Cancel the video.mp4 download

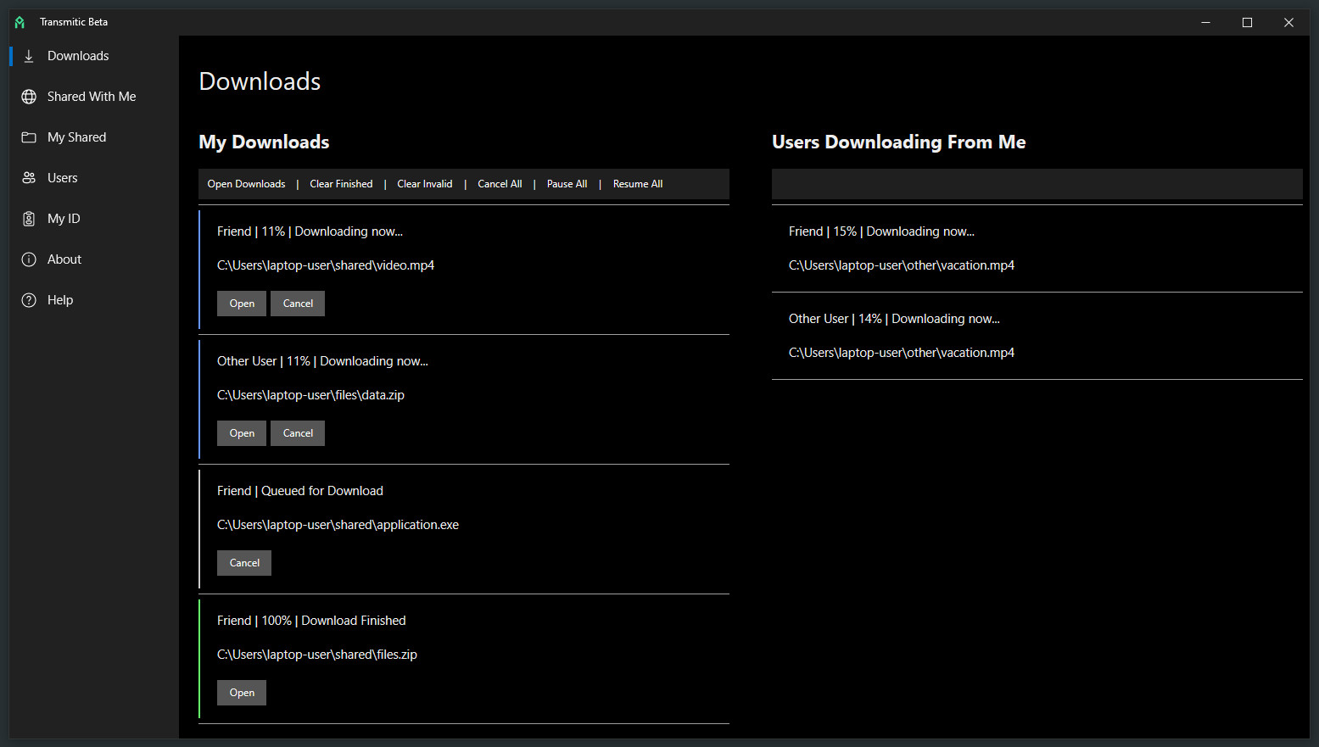click(298, 304)
